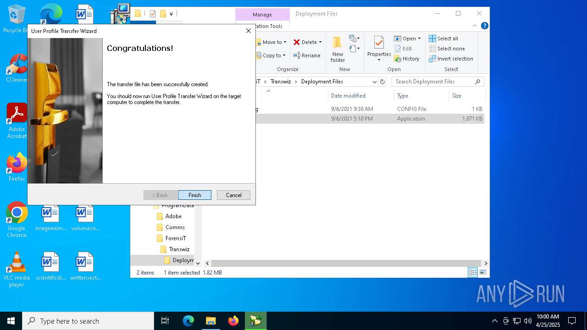The width and height of the screenshot is (587, 330).
Task: Click Quick Access properties icon in title bar
Action: [x=153, y=14]
